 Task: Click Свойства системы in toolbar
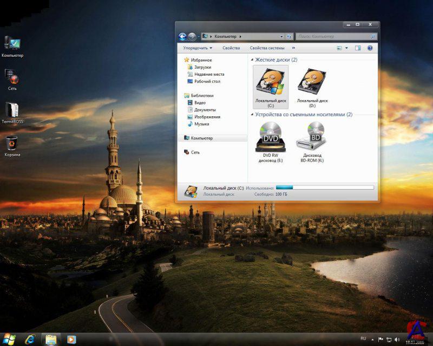[x=267, y=48]
